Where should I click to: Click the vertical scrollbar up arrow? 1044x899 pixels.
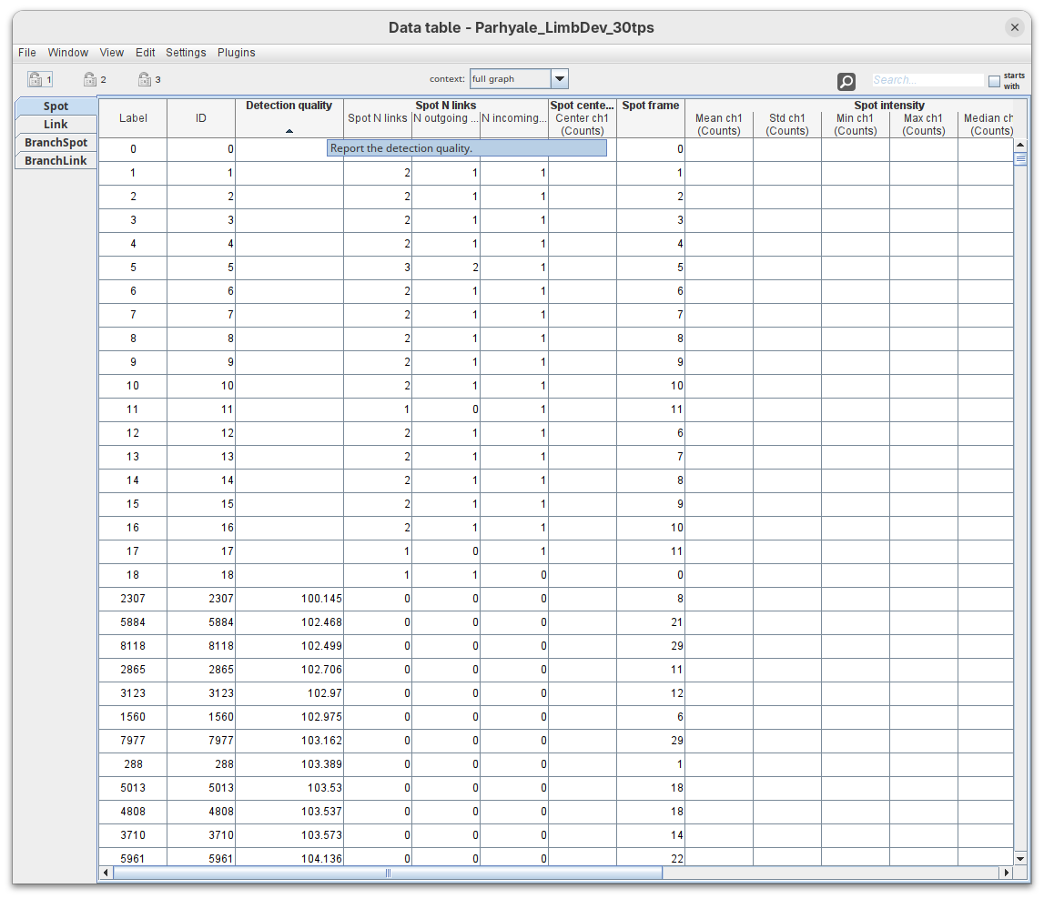(1020, 145)
